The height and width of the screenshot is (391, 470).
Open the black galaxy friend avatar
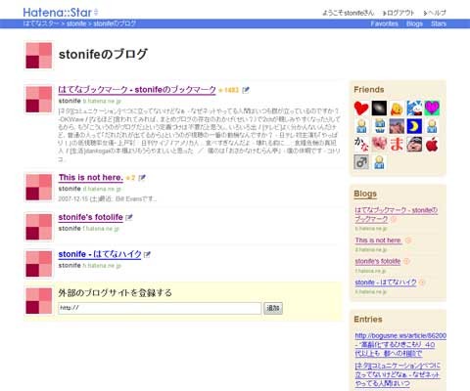[379, 109]
